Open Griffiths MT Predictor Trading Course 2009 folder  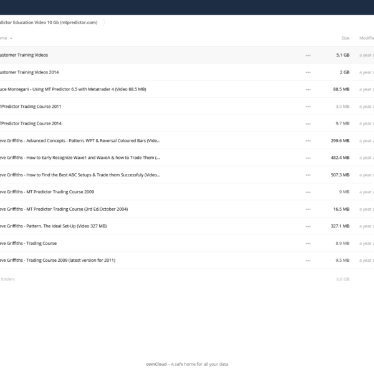[47, 192]
